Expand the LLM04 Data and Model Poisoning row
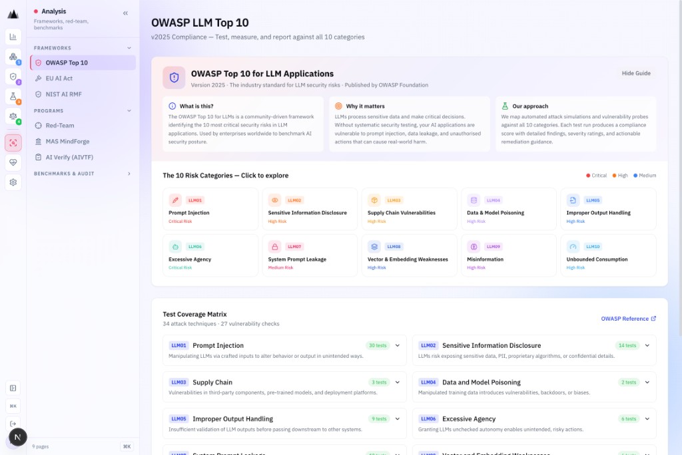 click(x=647, y=382)
